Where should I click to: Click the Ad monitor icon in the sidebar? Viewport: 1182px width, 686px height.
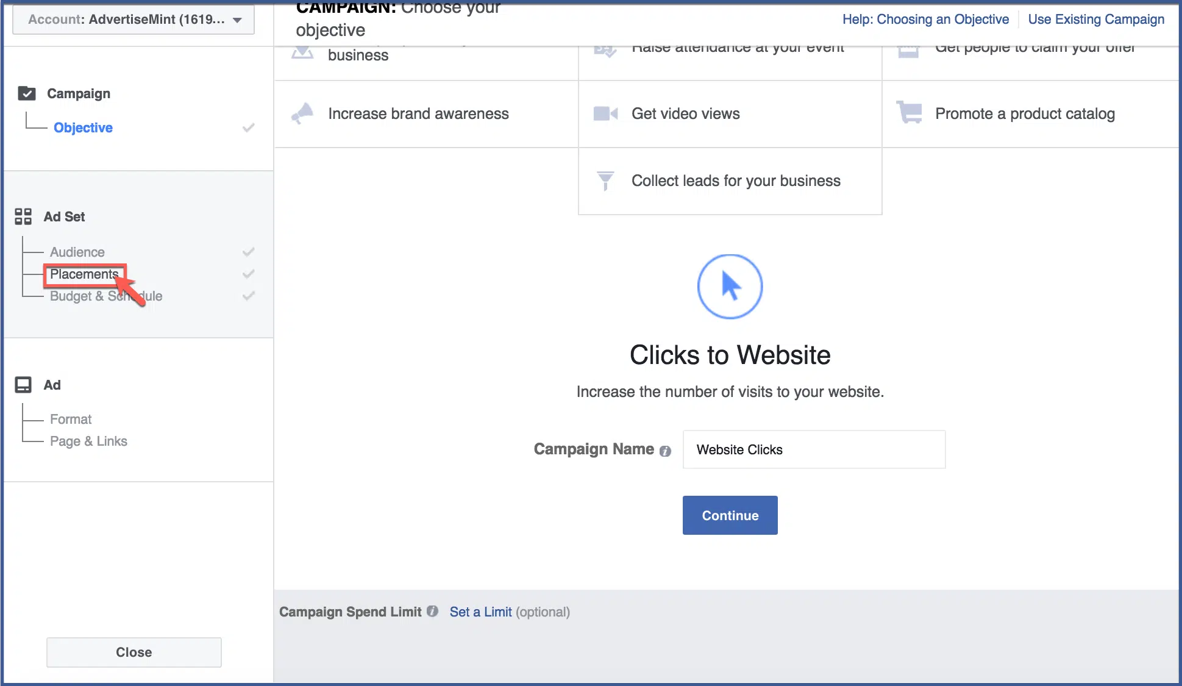tap(23, 385)
